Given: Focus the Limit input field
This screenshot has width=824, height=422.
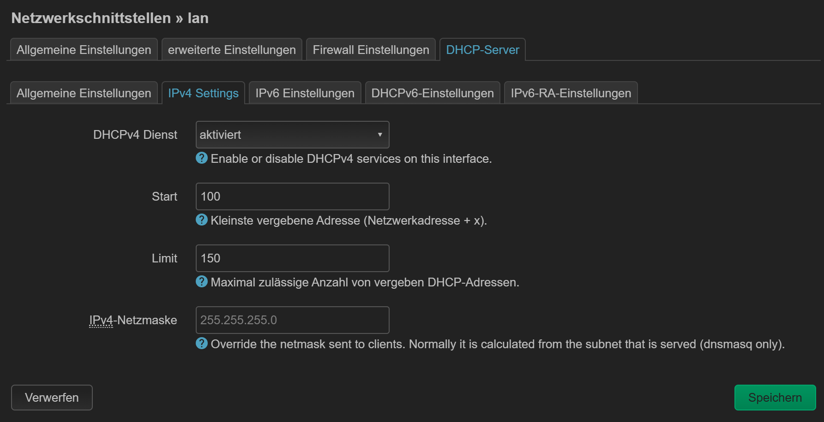Looking at the screenshot, I should coord(292,258).
